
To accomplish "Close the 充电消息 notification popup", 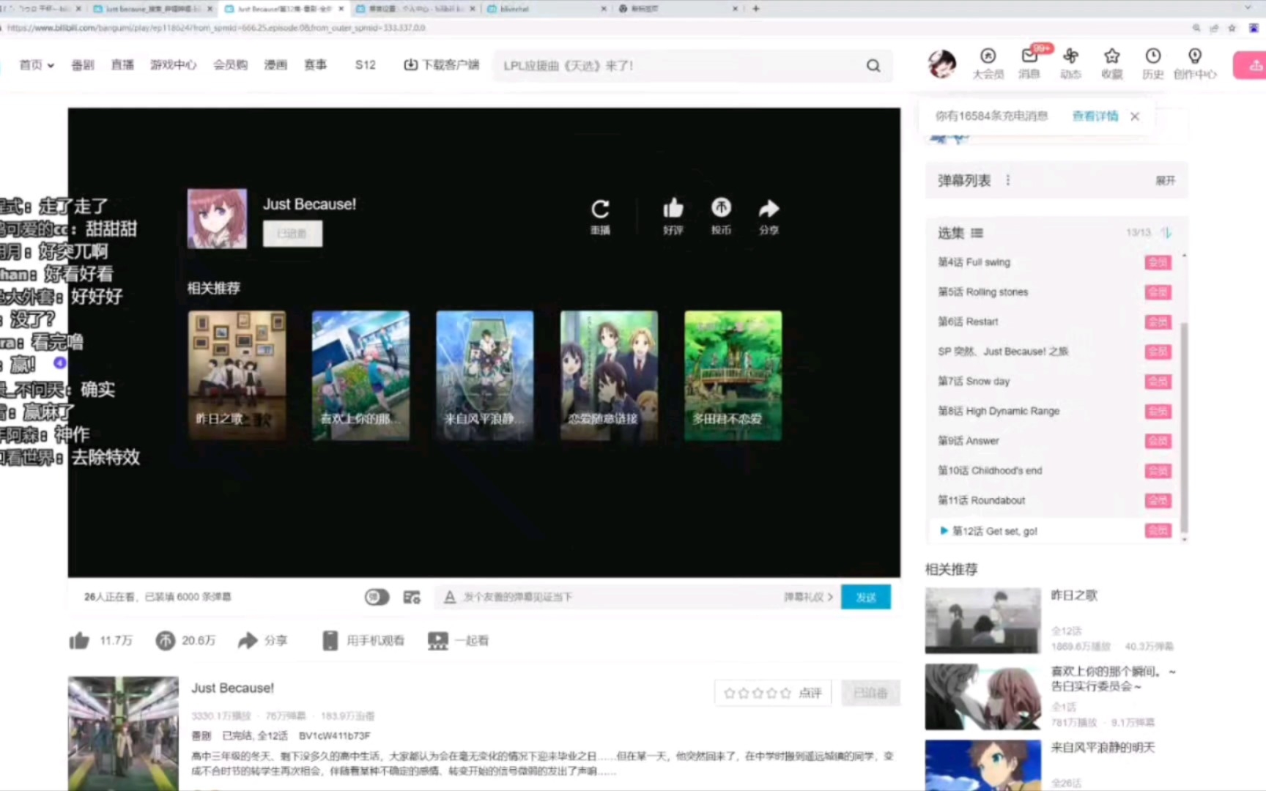I will (1135, 116).
